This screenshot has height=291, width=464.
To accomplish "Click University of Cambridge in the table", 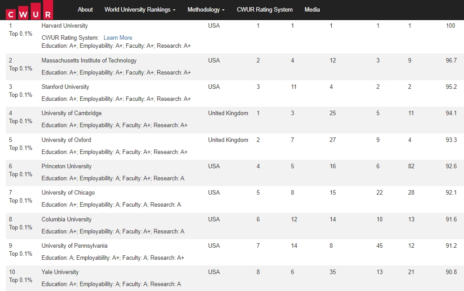I will 71,113.
